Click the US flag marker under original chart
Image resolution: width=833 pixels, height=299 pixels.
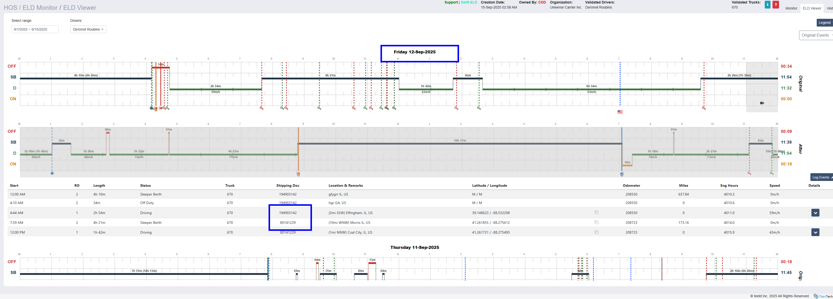coord(620,112)
